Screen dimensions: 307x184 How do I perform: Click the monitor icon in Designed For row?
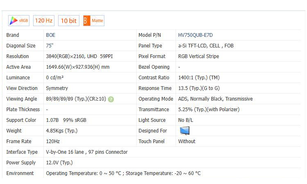tap(185, 130)
